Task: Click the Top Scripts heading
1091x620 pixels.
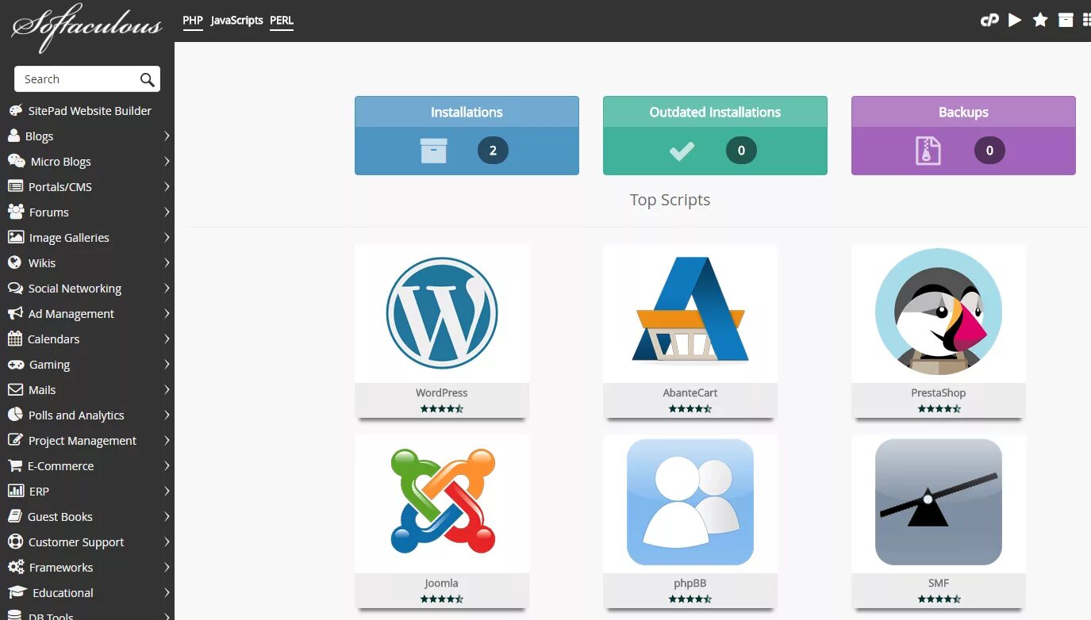Action: [670, 200]
